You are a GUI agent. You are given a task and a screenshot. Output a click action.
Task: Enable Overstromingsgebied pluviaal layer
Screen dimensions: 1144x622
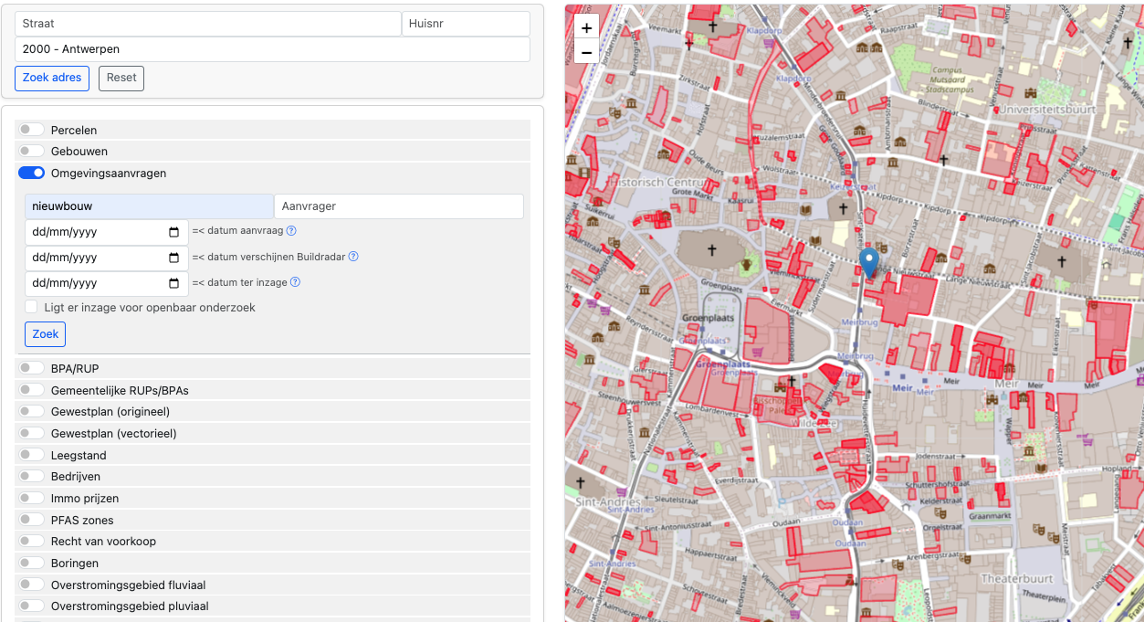(32, 606)
